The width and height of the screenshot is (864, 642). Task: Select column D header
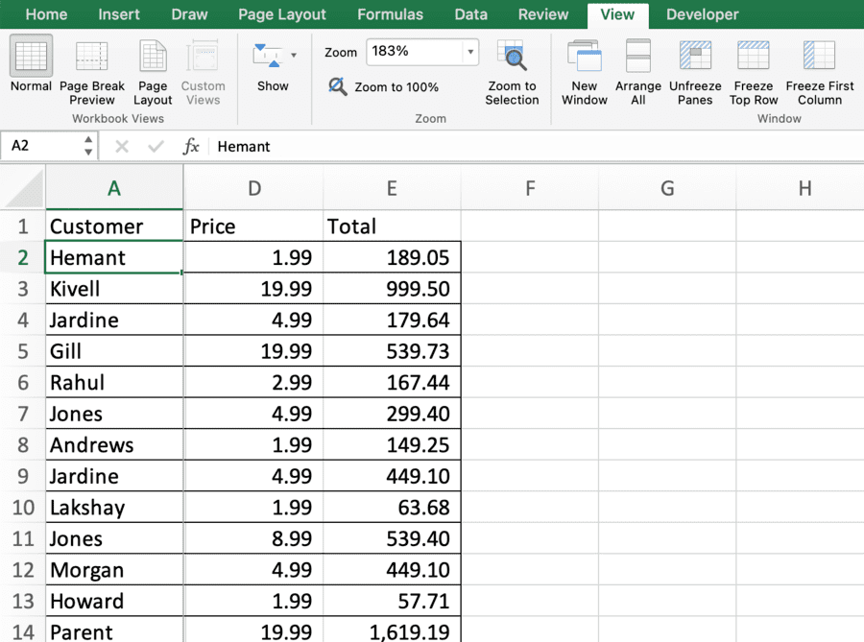pos(253,188)
